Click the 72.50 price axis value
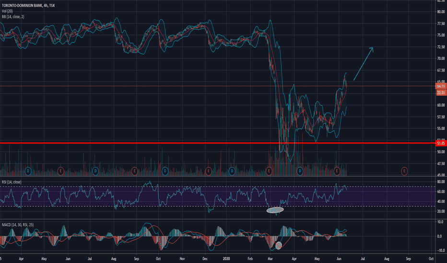 tap(441, 47)
